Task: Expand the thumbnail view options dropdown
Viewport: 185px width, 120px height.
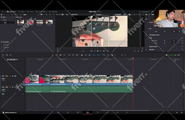Action: tap(44, 15)
